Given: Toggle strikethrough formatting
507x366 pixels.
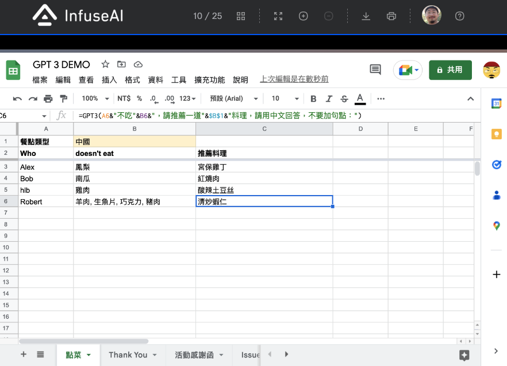Looking at the screenshot, I should click(x=344, y=98).
